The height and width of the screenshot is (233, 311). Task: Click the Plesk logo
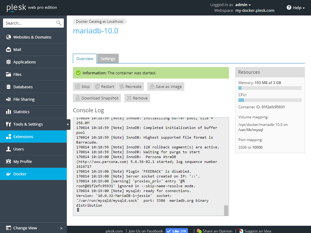click(16, 8)
